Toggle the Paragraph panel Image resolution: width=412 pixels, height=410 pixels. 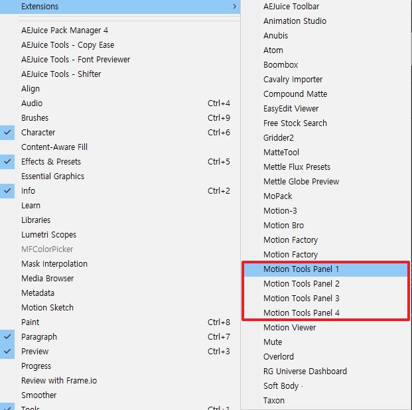39,337
